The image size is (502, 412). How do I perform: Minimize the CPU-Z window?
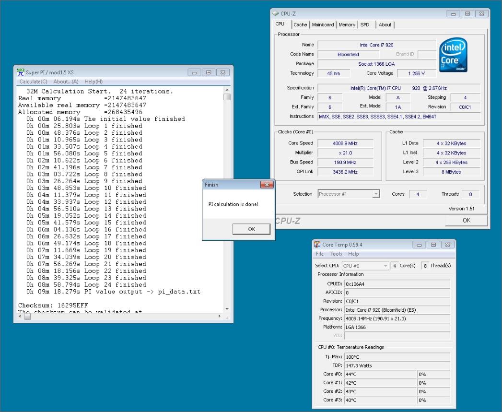point(454,14)
